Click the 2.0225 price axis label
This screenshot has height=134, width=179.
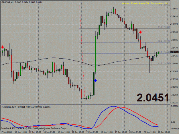[174, 103]
